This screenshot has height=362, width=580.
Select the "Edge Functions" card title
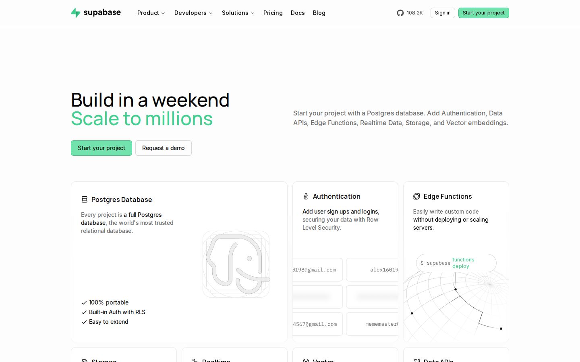click(448, 196)
